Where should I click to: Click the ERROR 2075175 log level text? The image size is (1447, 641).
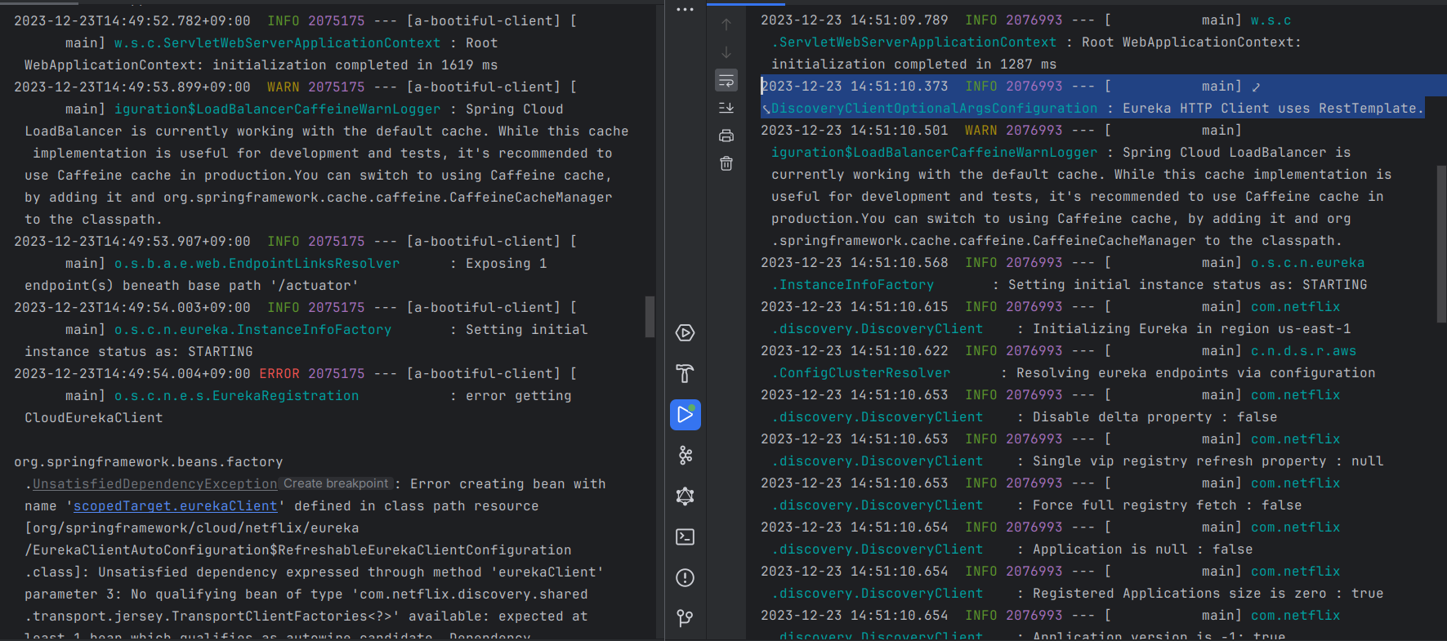312,374
